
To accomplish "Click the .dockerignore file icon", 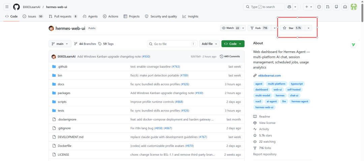I will tap(54, 120).
